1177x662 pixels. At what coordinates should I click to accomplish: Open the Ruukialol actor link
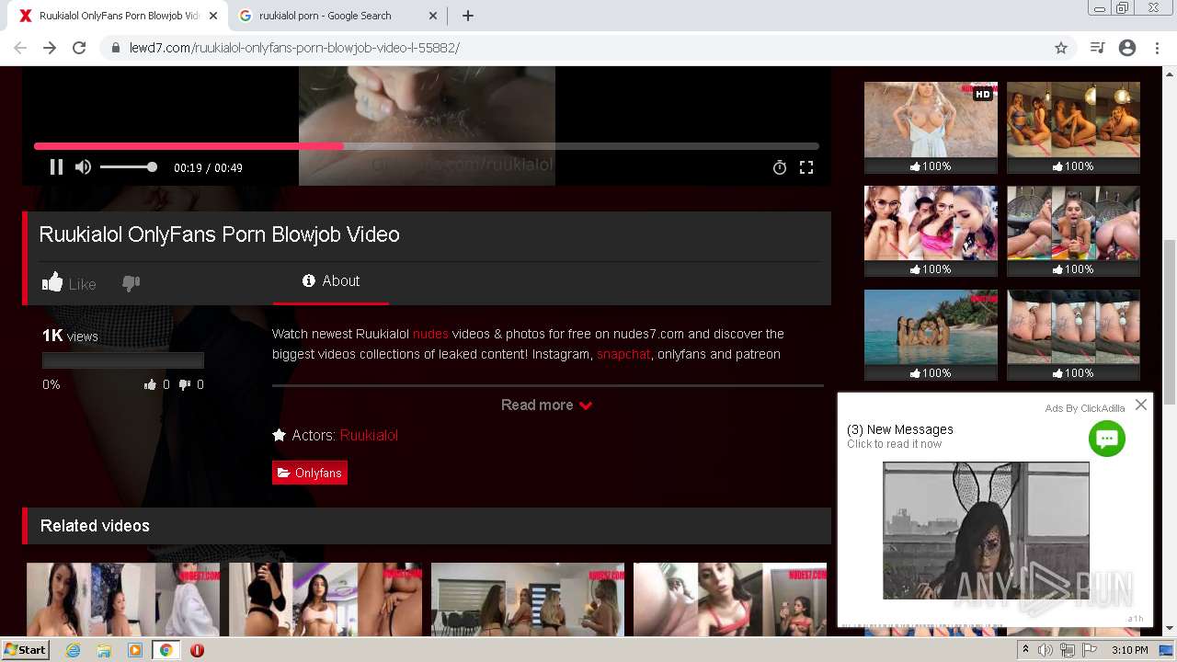(369, 435)
